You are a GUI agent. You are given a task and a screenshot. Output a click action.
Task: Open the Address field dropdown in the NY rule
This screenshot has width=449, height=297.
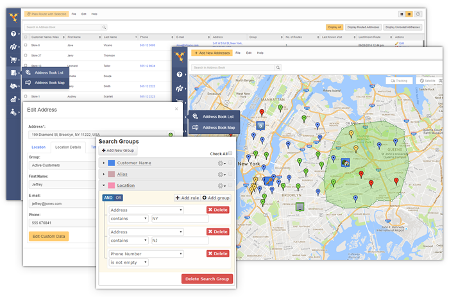(146, 210)
